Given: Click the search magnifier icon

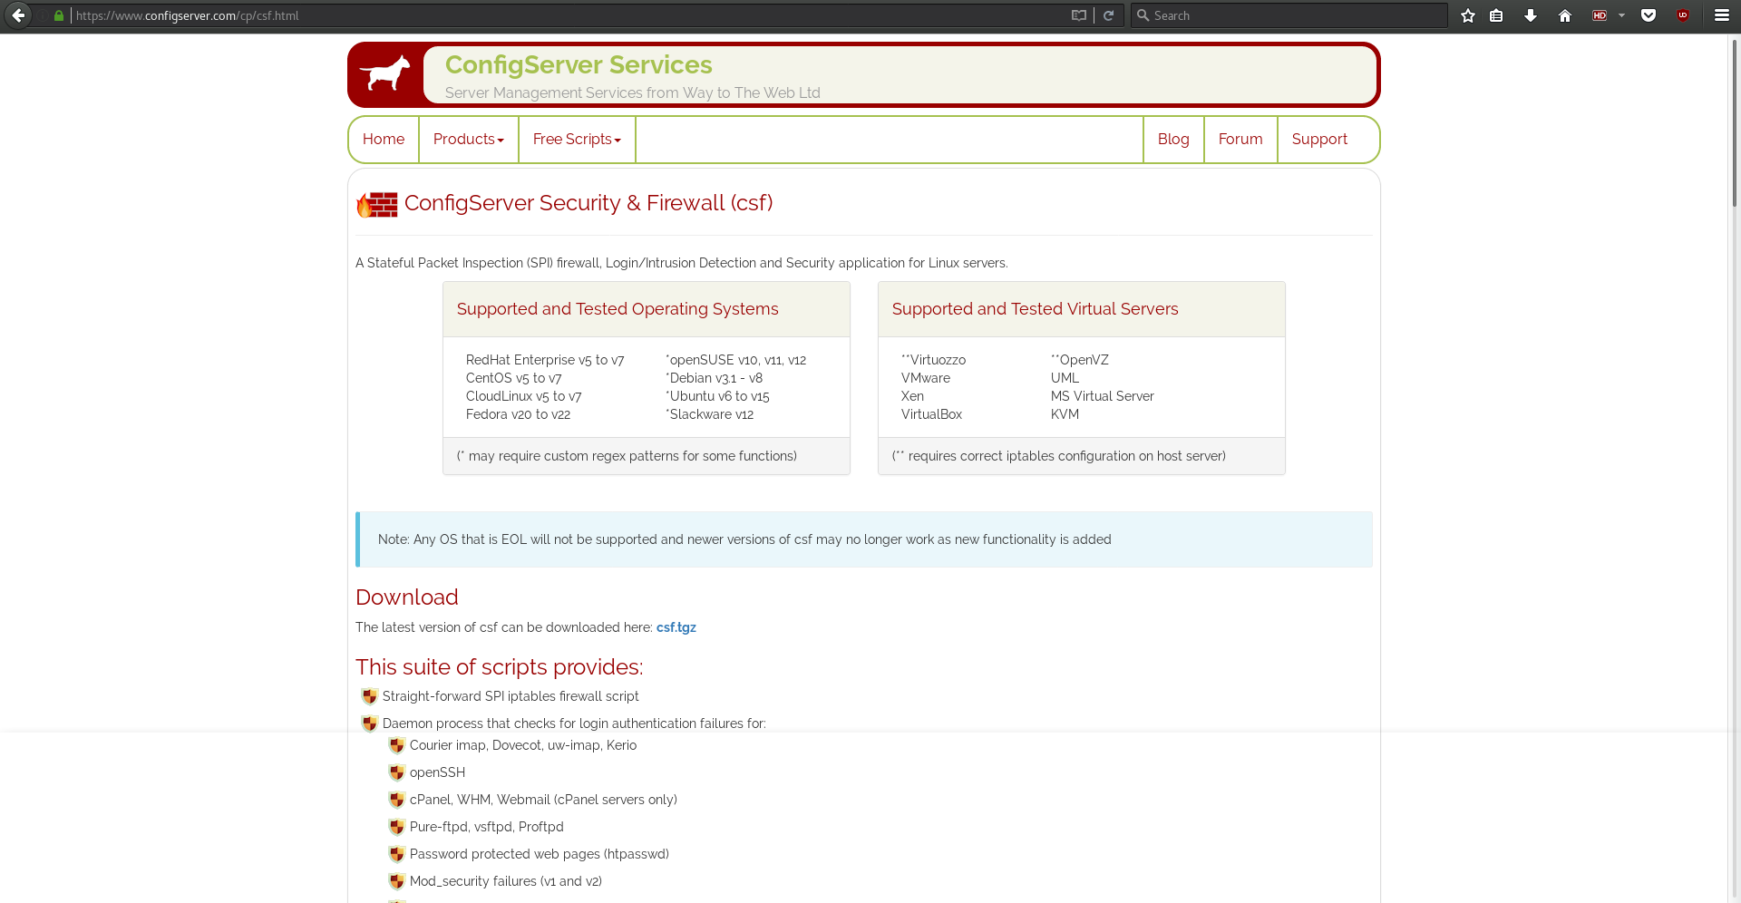Looking at the screenshot, I should coord(1143,15).
